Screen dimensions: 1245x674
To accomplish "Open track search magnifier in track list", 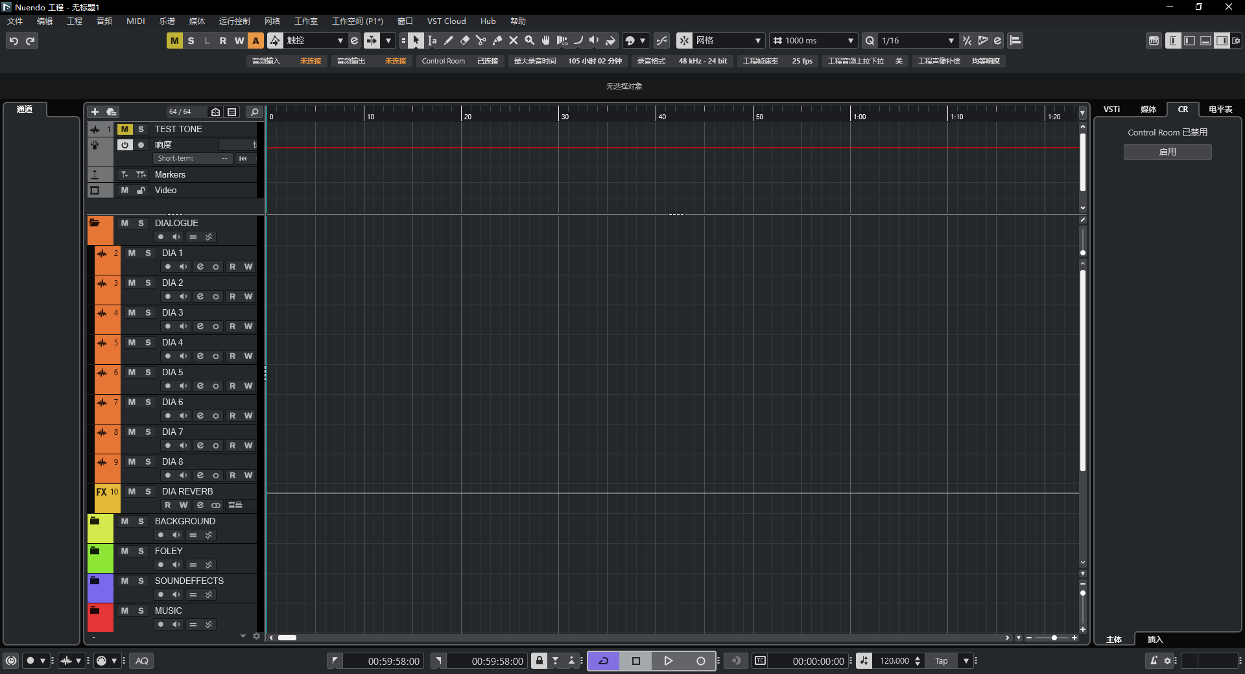I will click(x=254, y=112).
